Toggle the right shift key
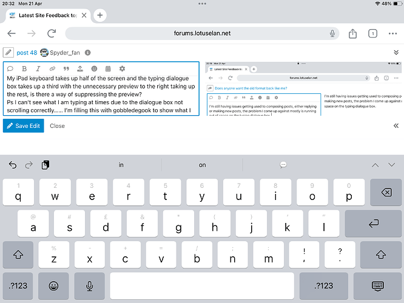The height and width of the screenshot is (303, 404). (x=381, y=255)
